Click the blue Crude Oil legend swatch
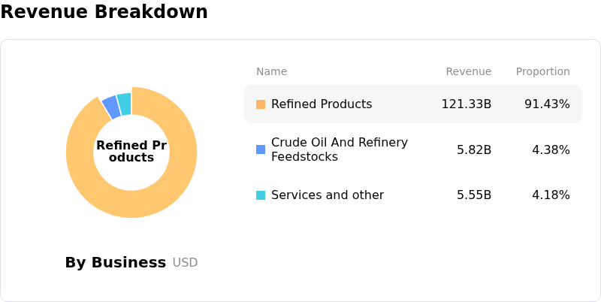601x302 pixels. [x=261, y=149]
